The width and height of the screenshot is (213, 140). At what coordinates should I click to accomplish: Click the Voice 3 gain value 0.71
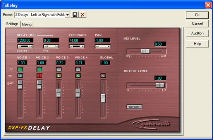pos(61,63)
